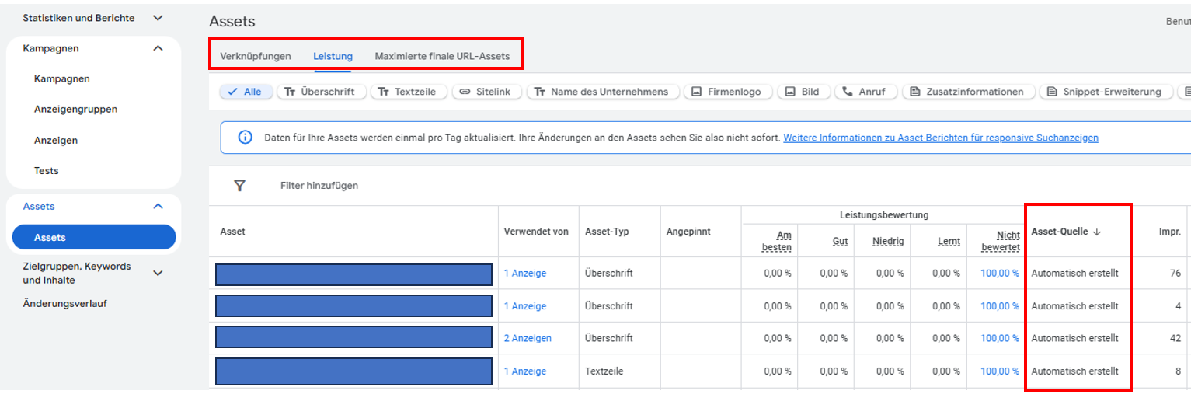
Task: Click 100,00 % in the 42 impressions row
Action: pos(999,339)
